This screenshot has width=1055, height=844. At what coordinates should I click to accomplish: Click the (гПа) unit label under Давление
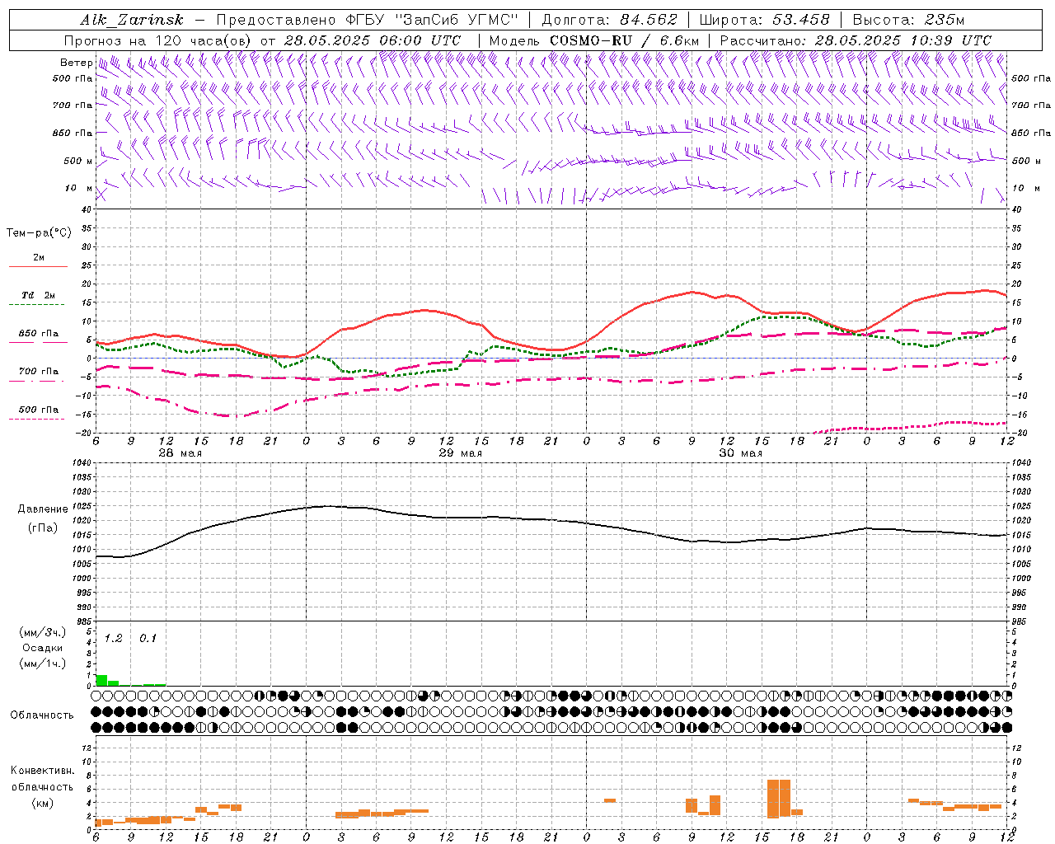click(43, 527)
